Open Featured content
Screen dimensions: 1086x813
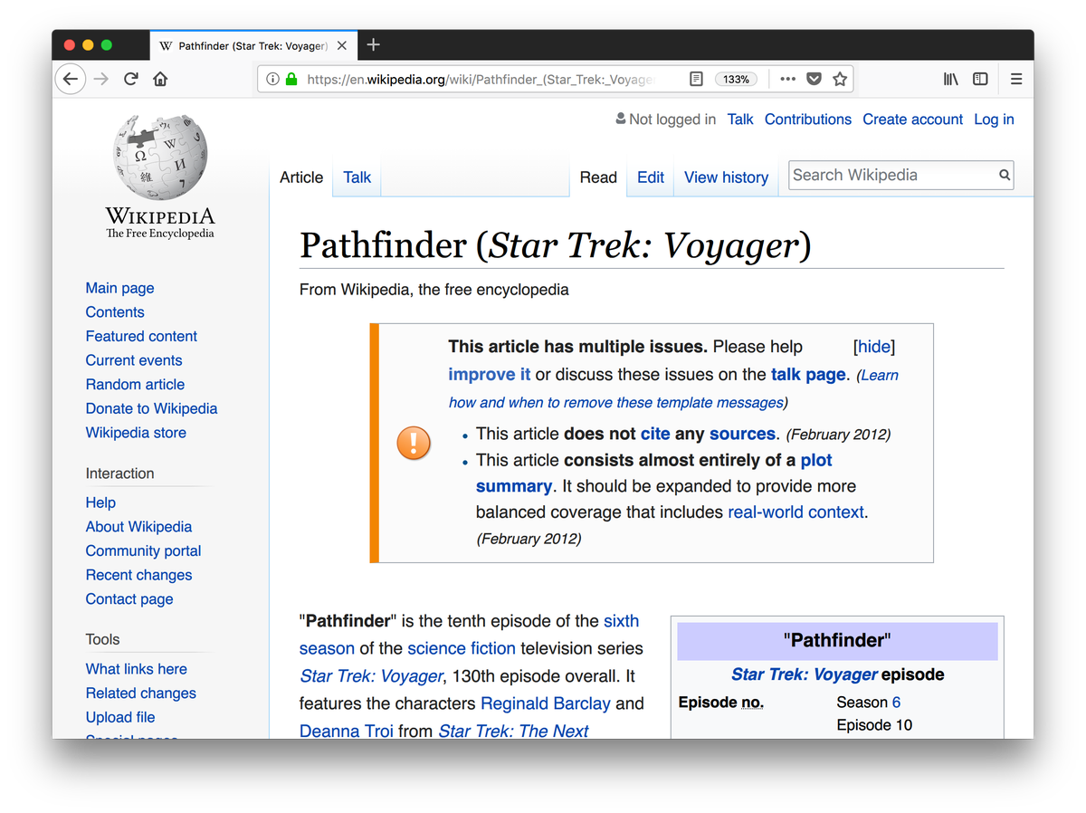141,336
